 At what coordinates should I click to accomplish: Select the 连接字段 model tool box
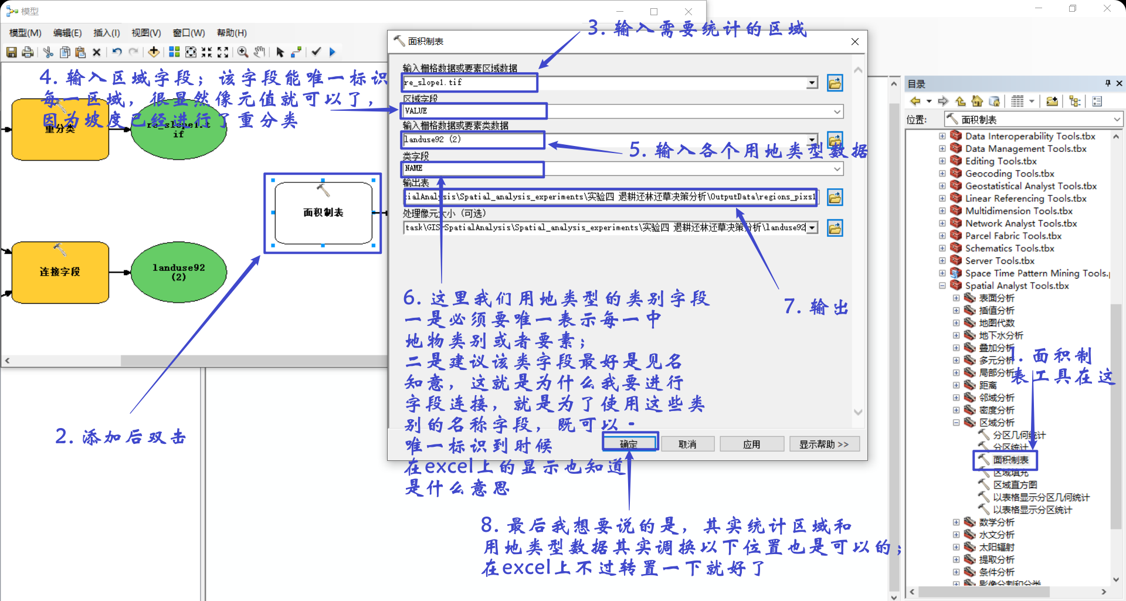click(60, 272)
